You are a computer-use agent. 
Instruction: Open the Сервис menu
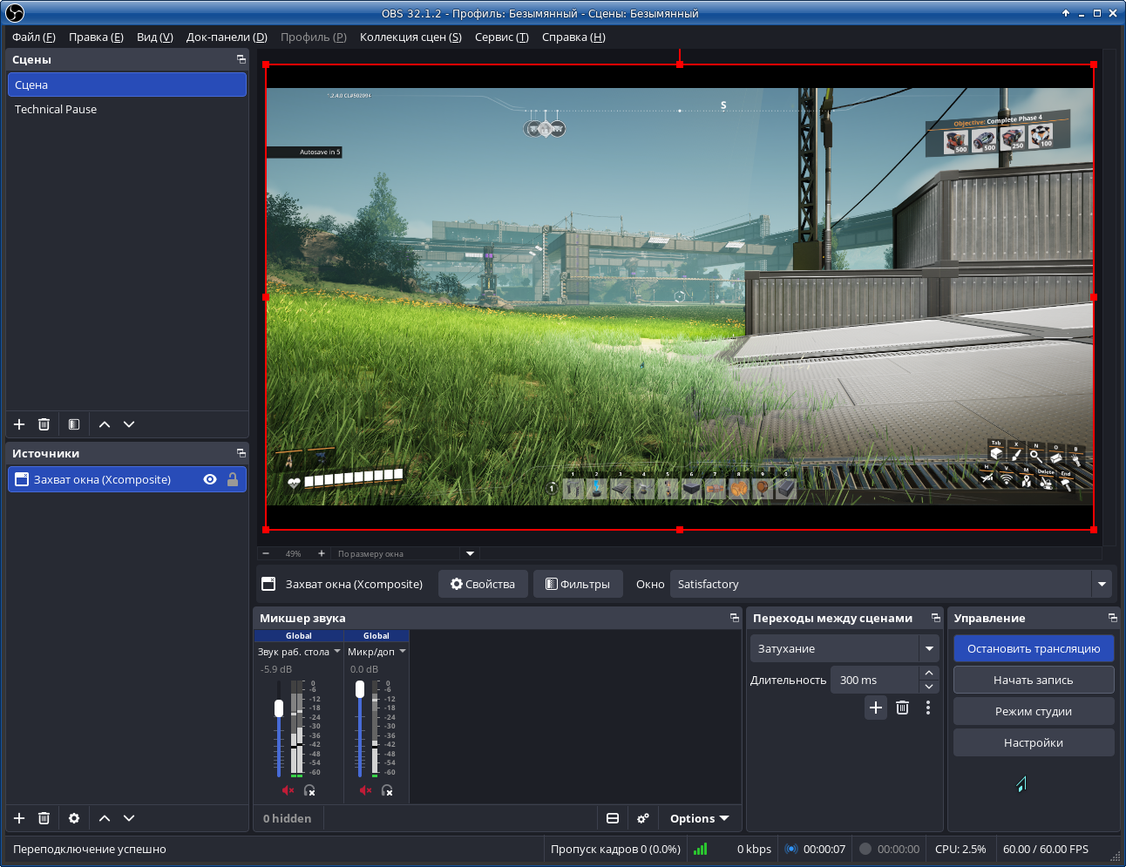(x=502, y=37)
